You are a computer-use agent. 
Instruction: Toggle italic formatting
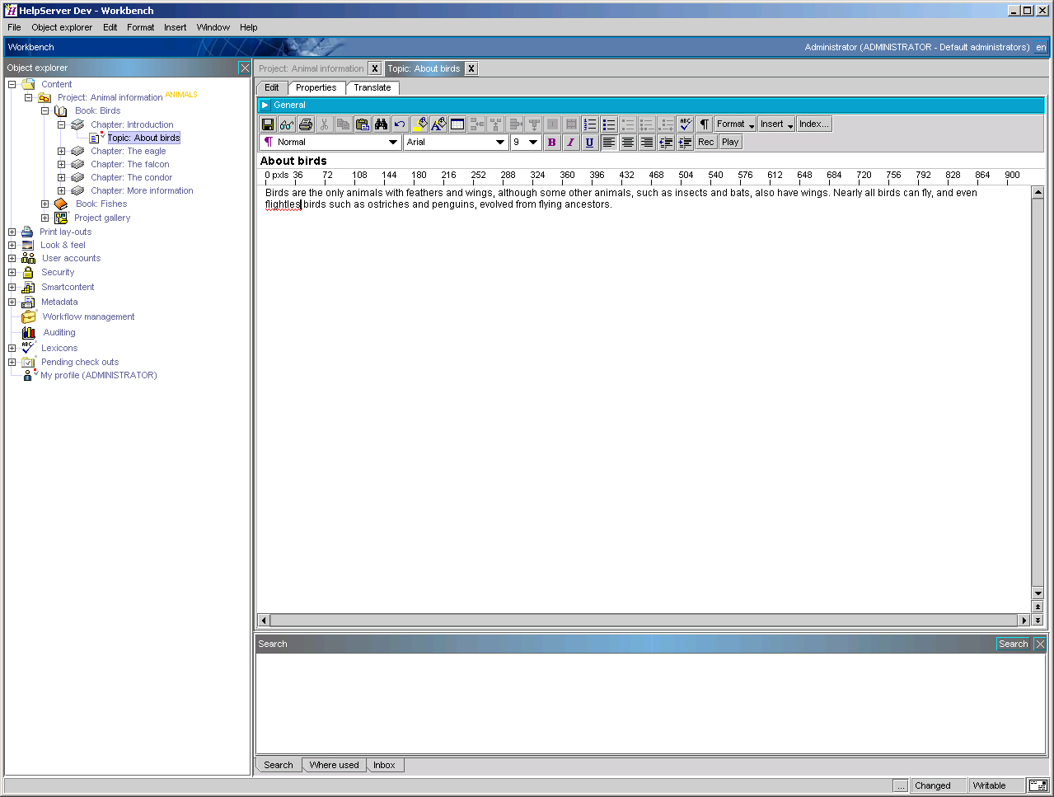click(570, 143)
